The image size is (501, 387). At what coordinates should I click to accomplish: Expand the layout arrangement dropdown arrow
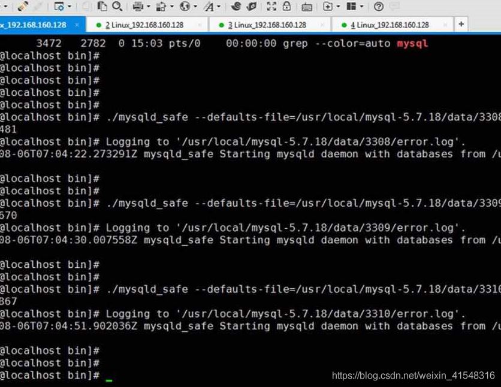pyautogui.click(x=361, y=7)
